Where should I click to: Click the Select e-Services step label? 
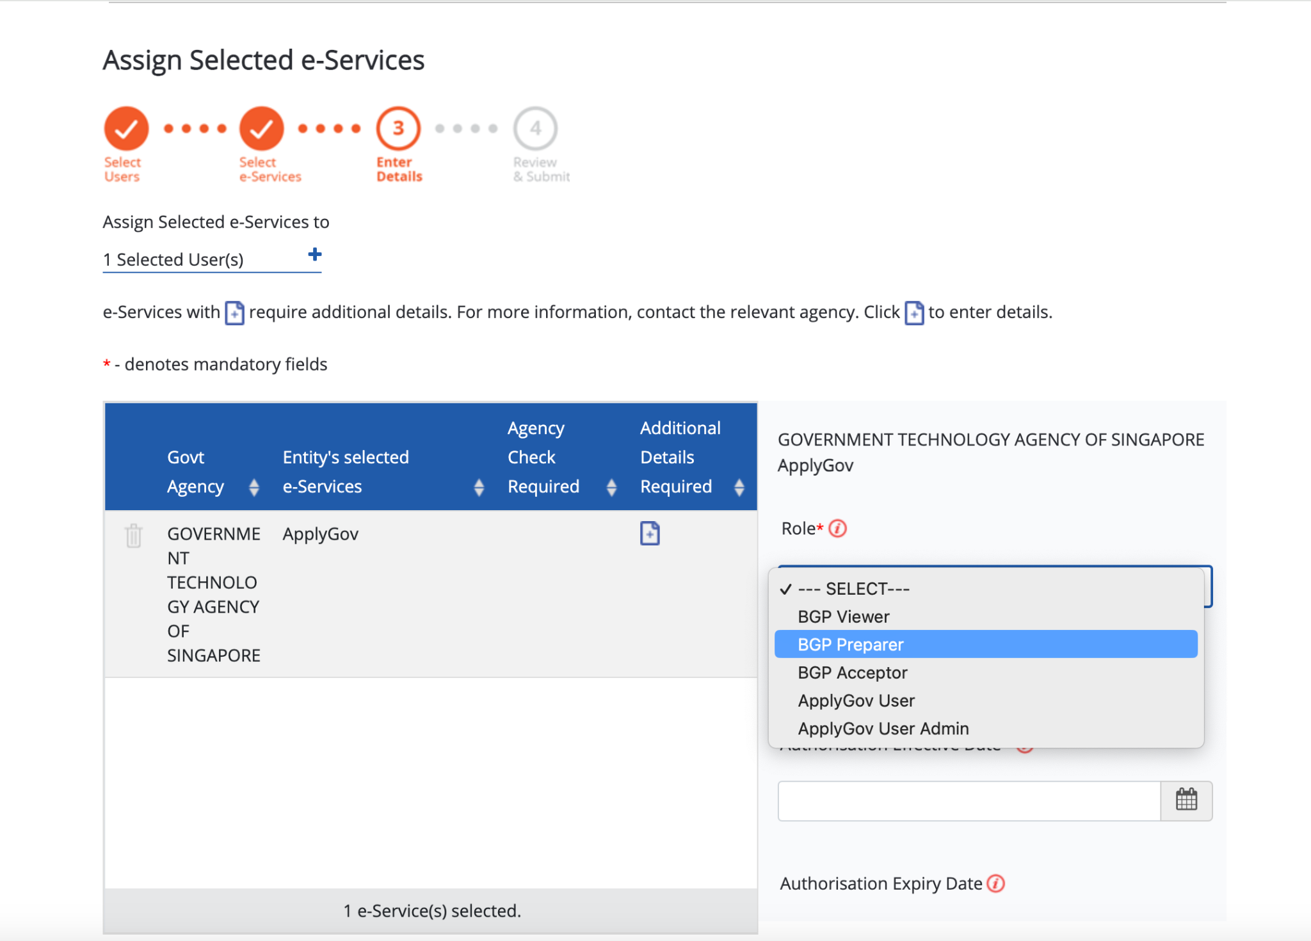pos(270,170)
